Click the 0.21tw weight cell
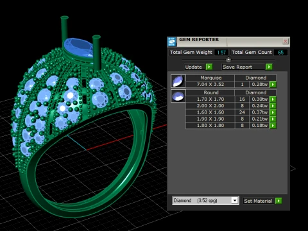Viewport: 308px width, 231px height. (259, 119)
